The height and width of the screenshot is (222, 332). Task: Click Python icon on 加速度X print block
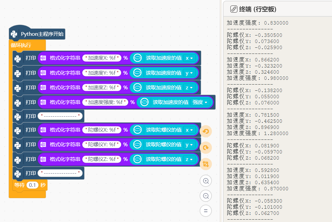click(x=18, y=58)
